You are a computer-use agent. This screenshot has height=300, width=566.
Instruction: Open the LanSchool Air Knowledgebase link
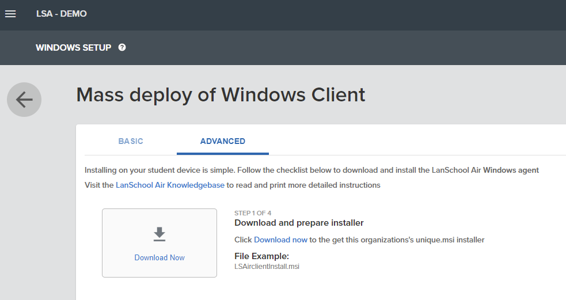170,185
